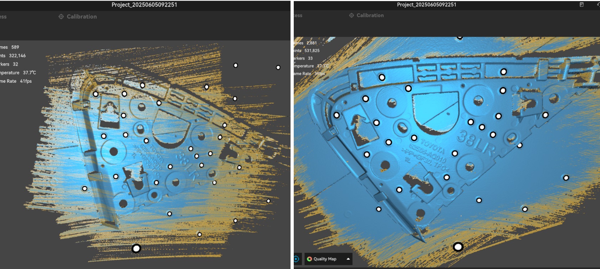Select the points value 322,146
Screen dimensions: 600x269
(17, 56)
